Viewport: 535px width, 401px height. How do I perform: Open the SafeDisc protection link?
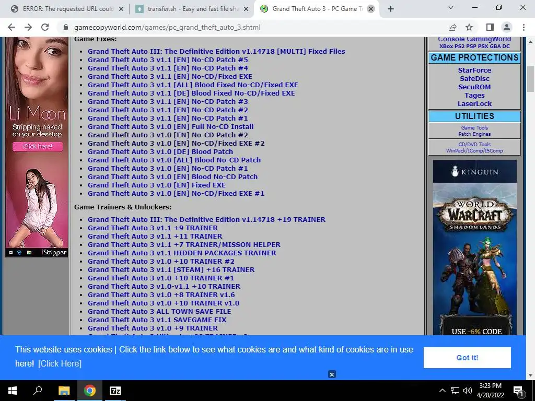pos(474,78)
